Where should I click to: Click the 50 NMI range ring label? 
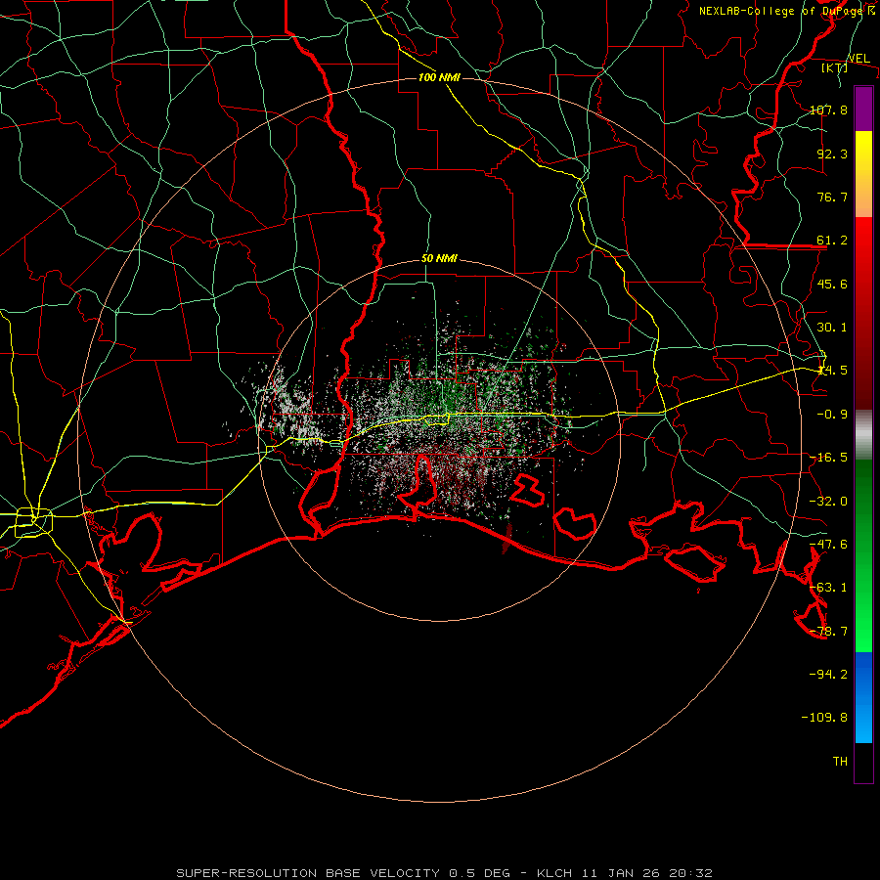439,259
